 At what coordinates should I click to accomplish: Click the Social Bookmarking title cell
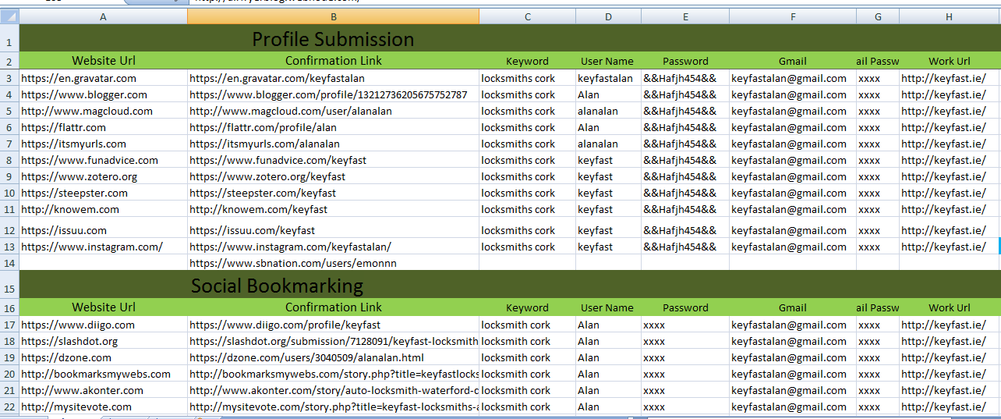277,286
